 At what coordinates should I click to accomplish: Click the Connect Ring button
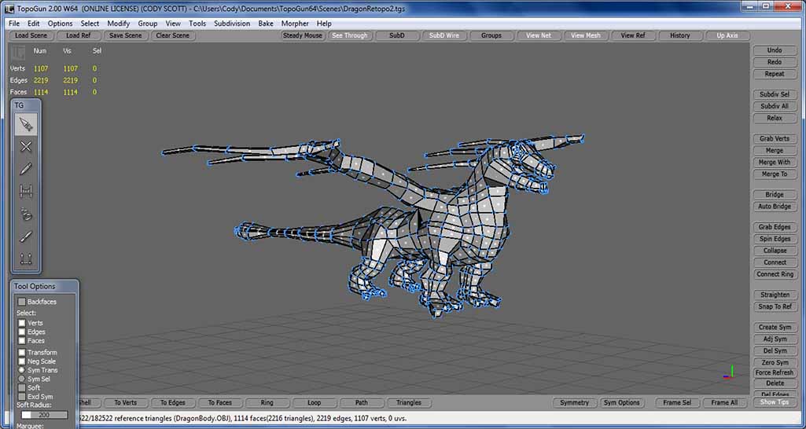(x=775, y=274)
